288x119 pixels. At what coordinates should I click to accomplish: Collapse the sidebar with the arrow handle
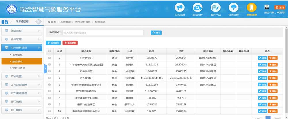tap(45, 69)
